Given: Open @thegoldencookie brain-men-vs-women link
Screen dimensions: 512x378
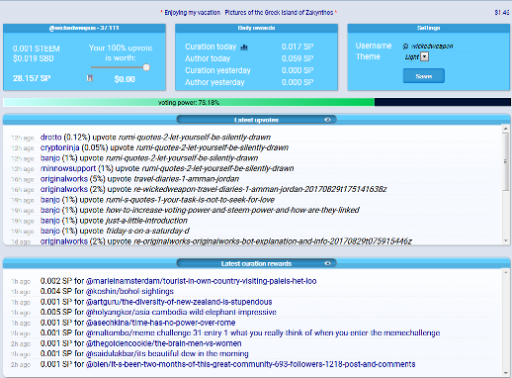Looking at the screenshot, I should pyautogui.click(x=163, y=343).
